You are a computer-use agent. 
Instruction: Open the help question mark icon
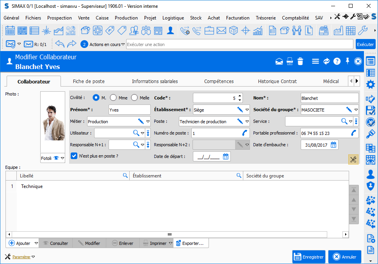(337, 61)
